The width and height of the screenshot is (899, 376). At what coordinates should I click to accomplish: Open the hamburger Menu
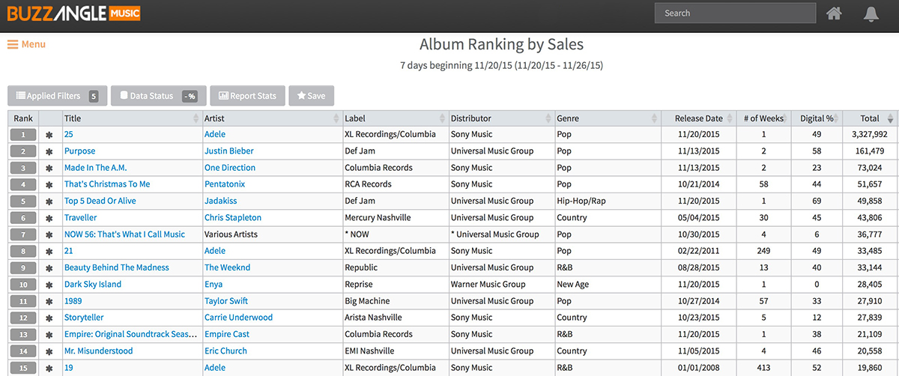pyautogui.click(x=26, y=44)
